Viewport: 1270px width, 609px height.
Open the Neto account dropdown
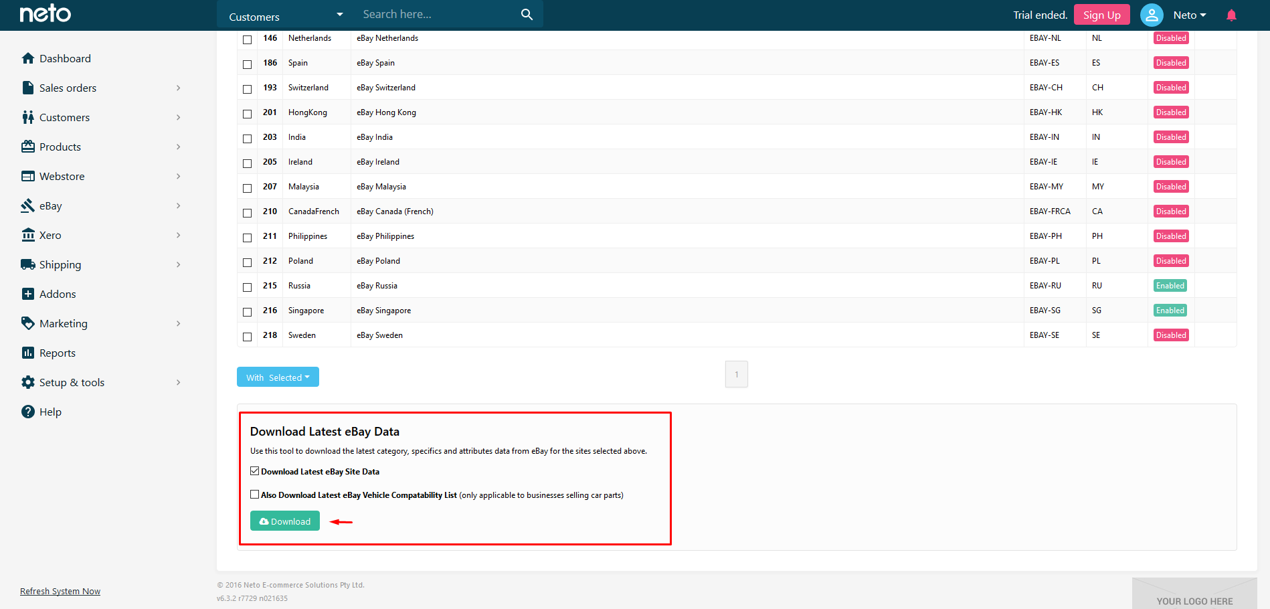pyautogui.click(x=1190, y=15)
